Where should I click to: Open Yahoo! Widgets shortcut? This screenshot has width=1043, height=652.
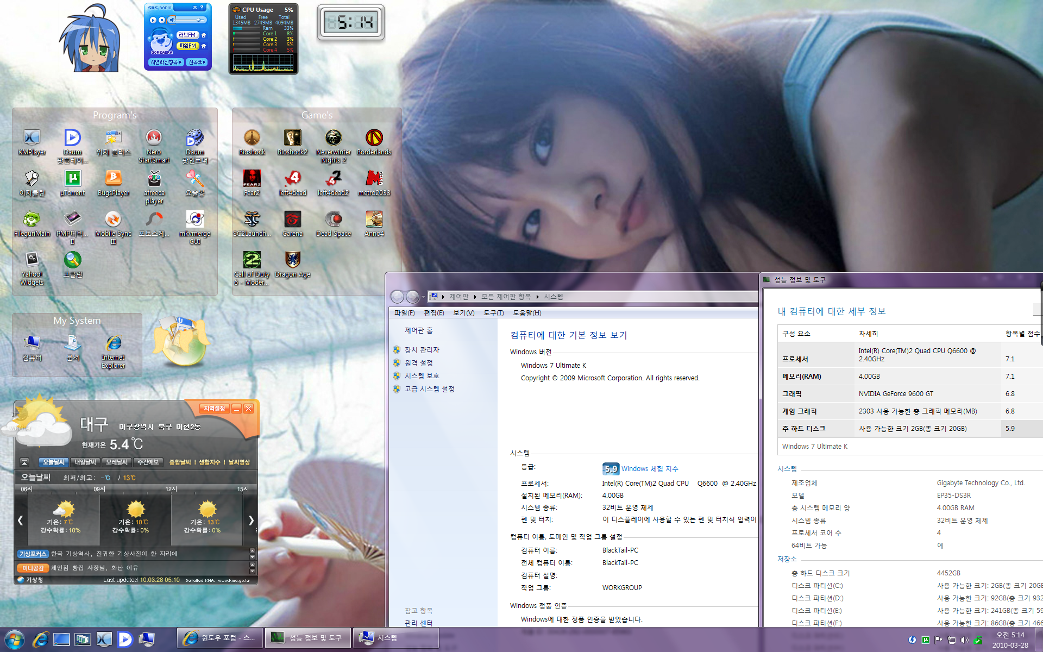click(32, 268)
